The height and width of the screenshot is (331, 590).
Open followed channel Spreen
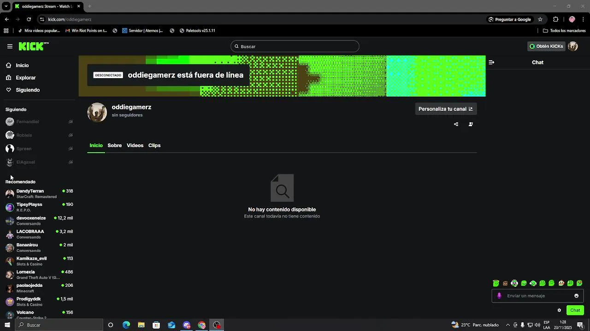(39, 148)
